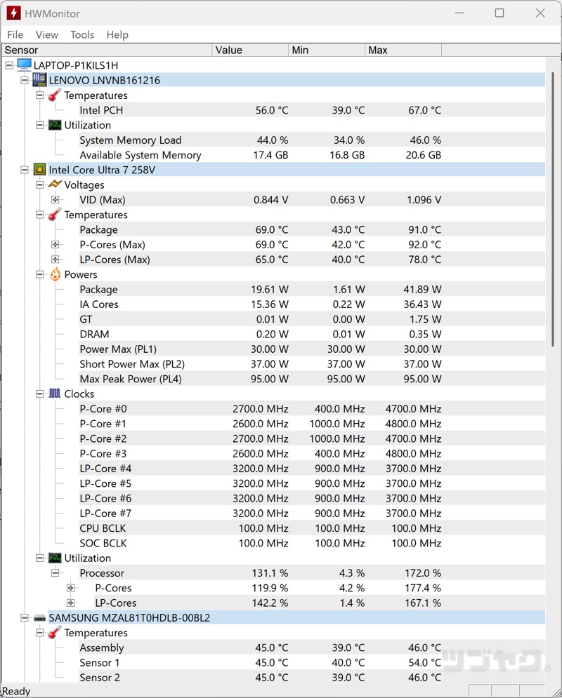Click the CPU chip icon beside Intel Core Ultra
The image size is (562, 698).
coord(39,170)
